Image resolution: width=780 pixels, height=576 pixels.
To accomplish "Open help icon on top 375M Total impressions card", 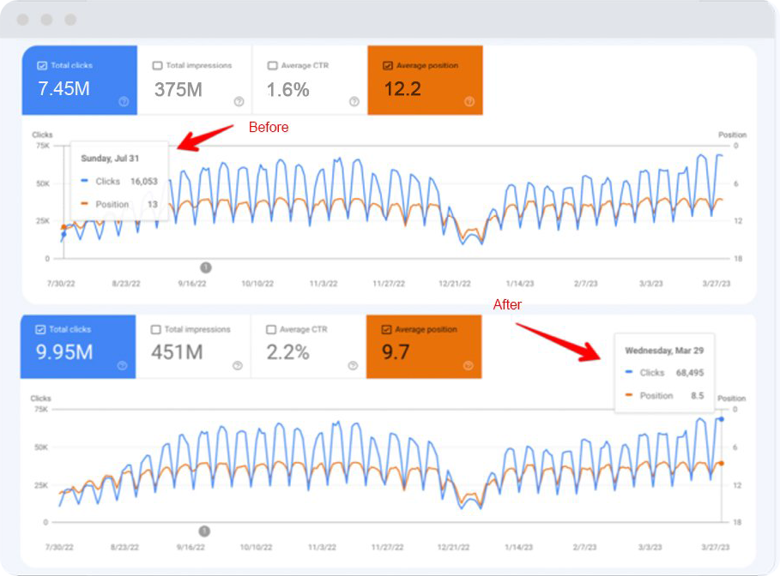I will (239, 101).
